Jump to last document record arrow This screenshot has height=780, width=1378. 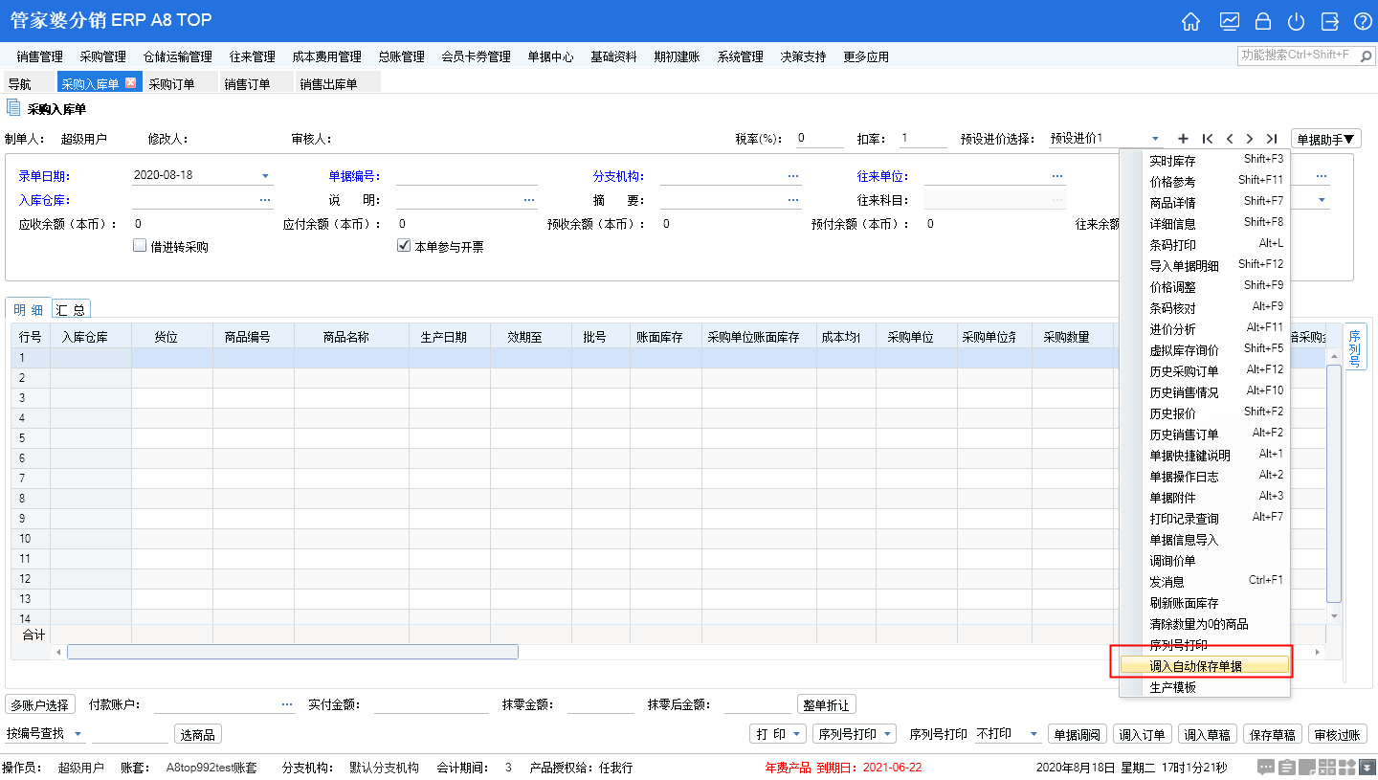1271,139
